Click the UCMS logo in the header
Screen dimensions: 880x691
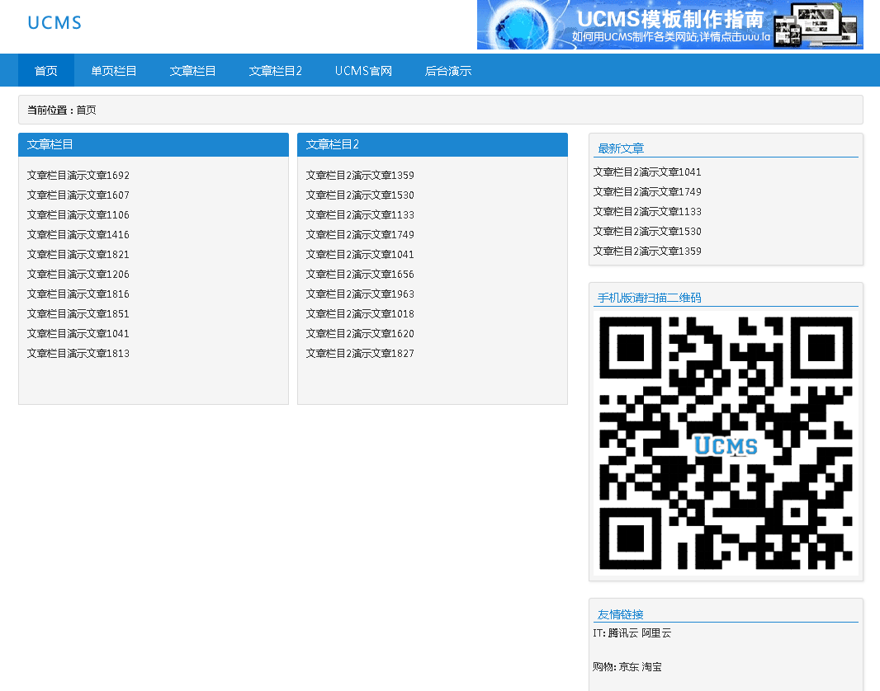54,22
